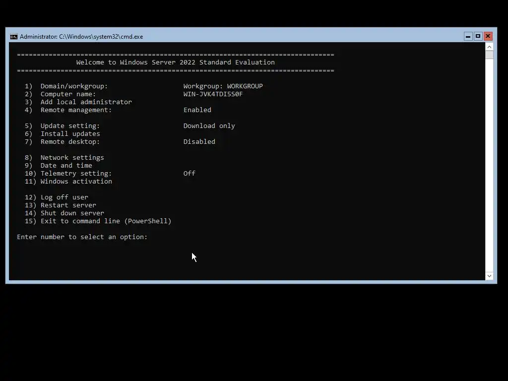Image resolution: width=508 pixels, height=381 pixels.
Task: Click the computer name 'WIN-JVK4TDI5S0F'
Action: [213, 94]
